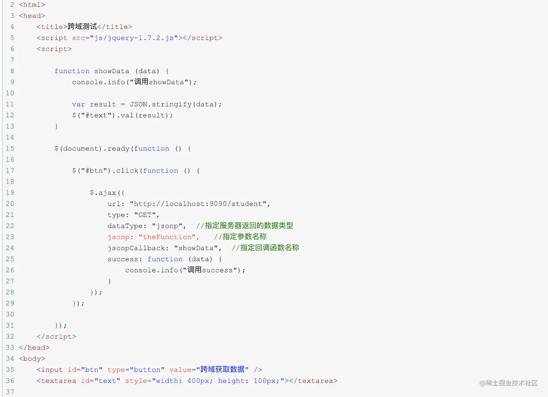Click the closing </textarea> tag
This screenshot has height=397, width=548.
tap(314, 381)
